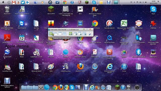Click the magnifier search icon at top right
The width and height of the screenshot is (161, 91).
click(x=158, y=2)
